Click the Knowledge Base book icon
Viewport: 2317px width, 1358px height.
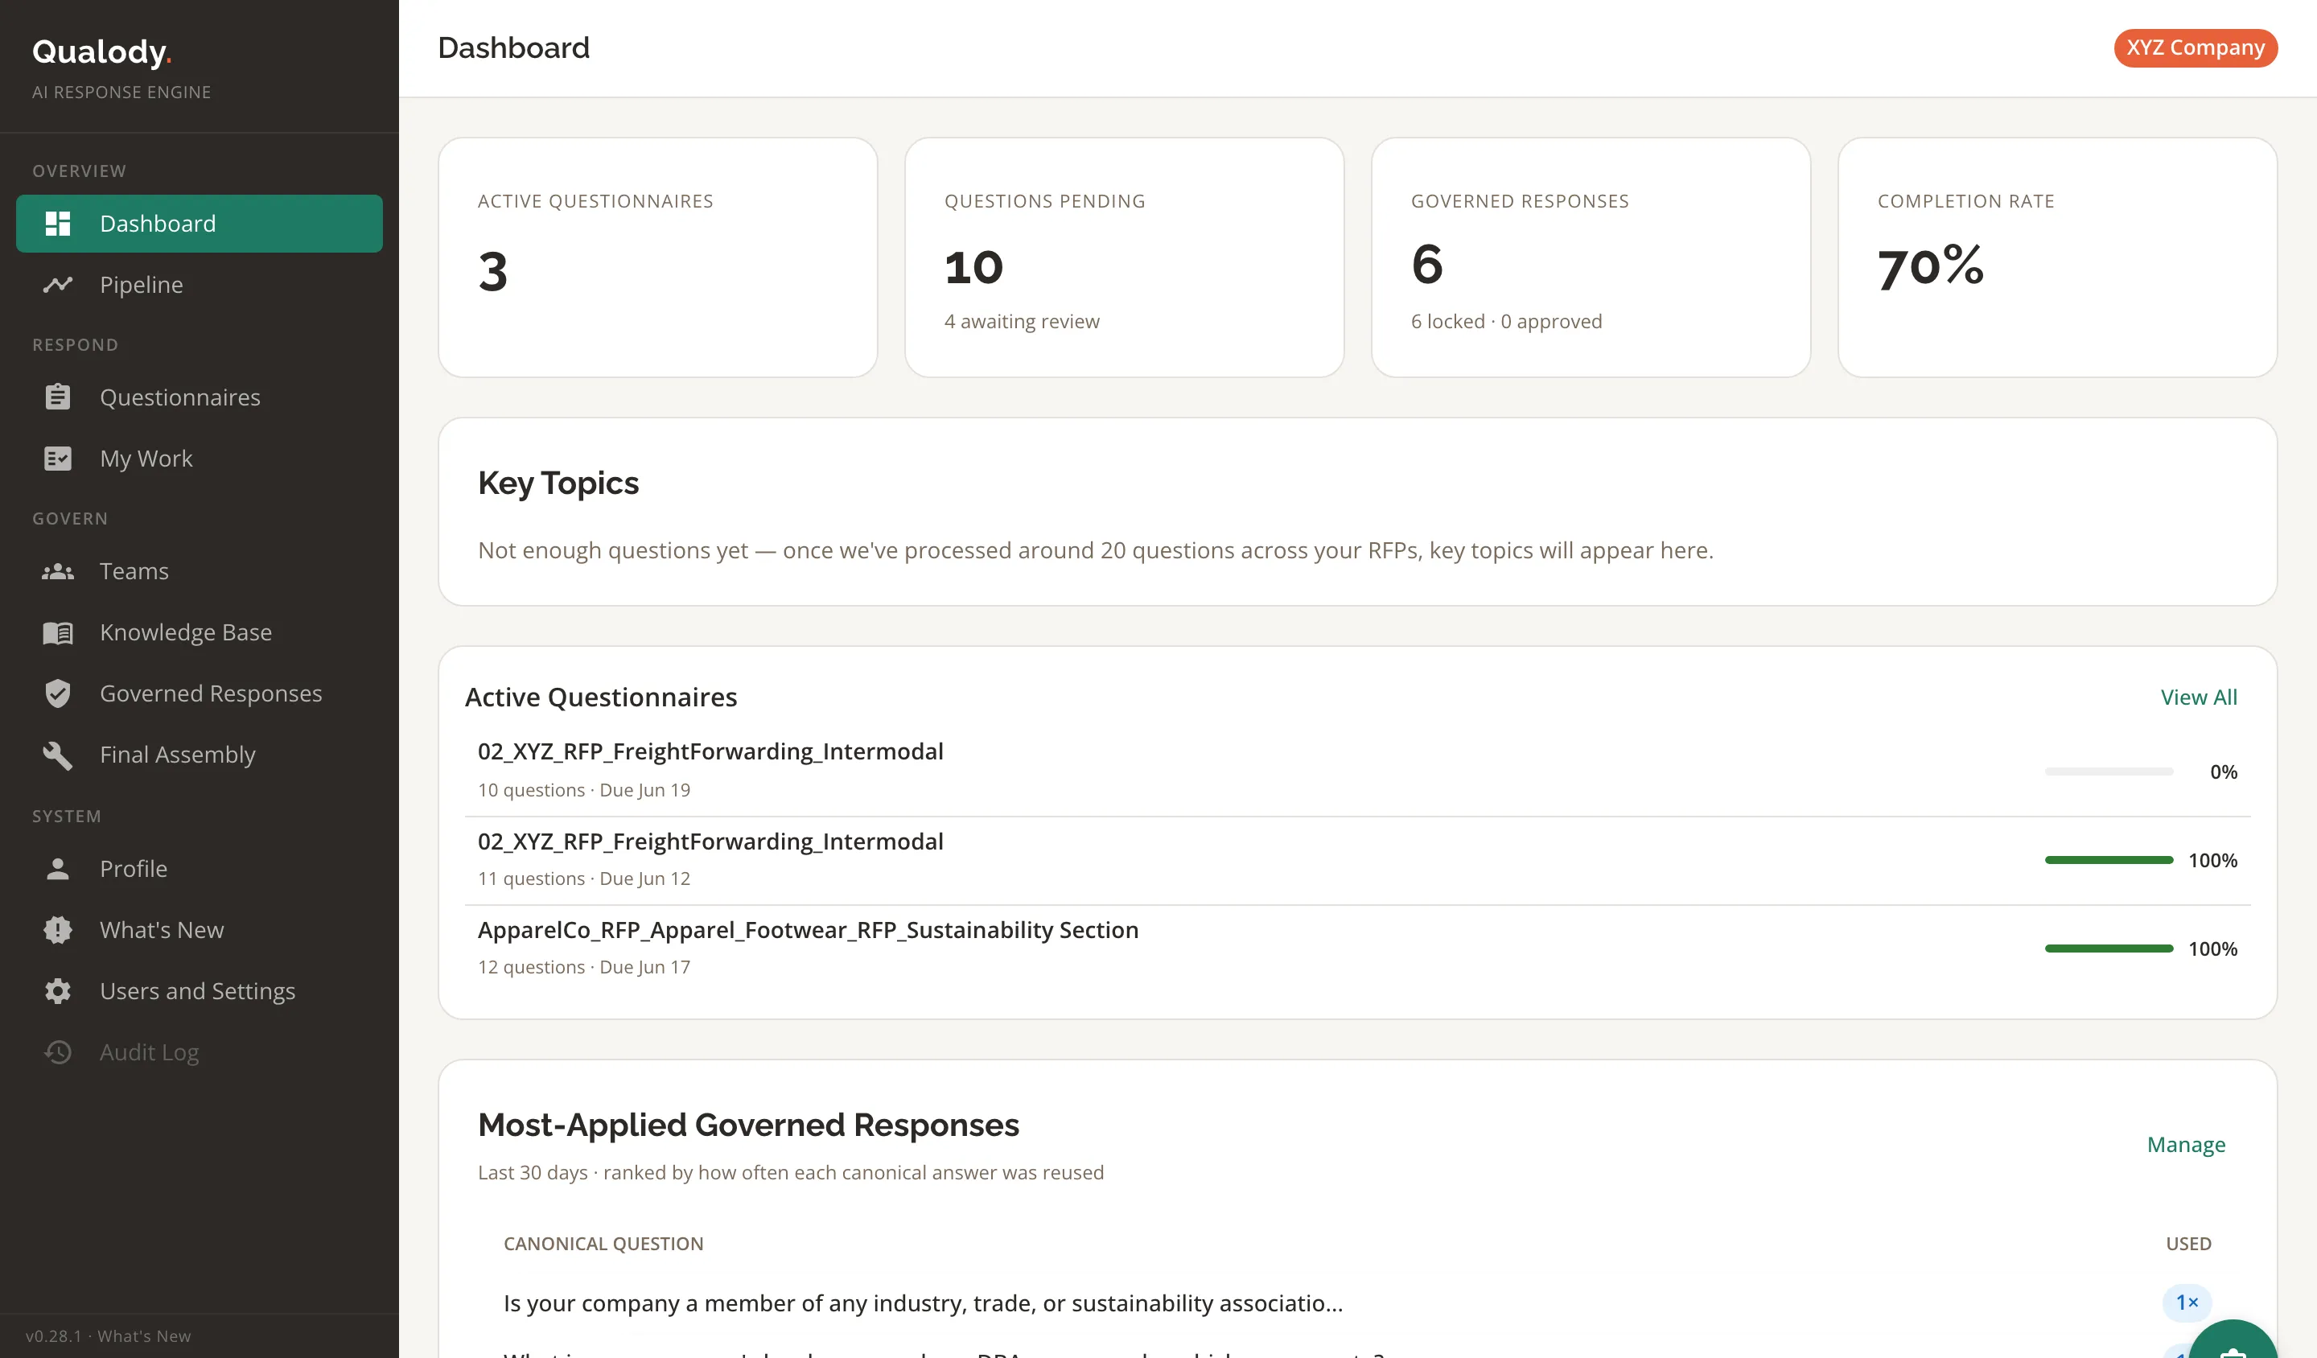[x=58, y=632]
